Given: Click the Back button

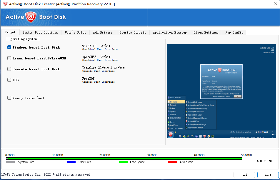Looking at the screenshot, I should tap(244, 175).
